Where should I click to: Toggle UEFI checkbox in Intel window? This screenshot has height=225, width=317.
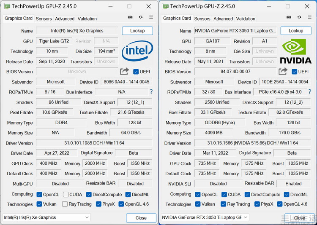(x=136, y=72)
